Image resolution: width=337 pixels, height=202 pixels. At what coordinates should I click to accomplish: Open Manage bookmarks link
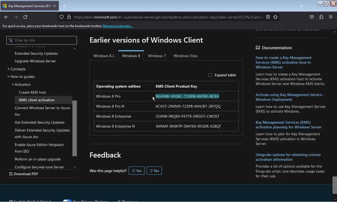(x=118, y=26)
